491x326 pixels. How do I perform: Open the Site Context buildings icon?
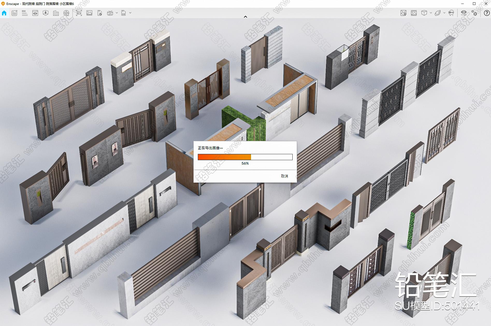point(56,13)
